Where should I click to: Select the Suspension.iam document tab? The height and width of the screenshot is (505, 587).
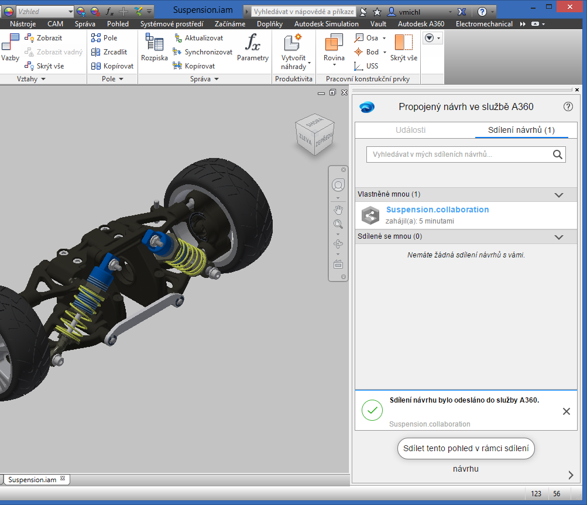37,479
